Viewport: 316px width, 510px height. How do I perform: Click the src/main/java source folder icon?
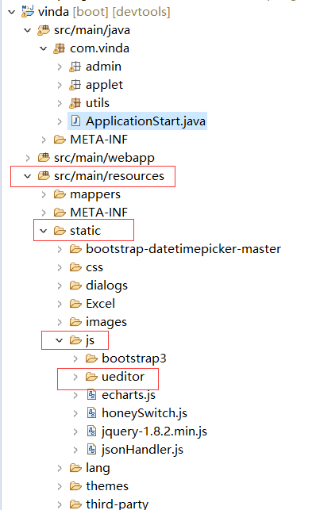(x=44, y=30)
